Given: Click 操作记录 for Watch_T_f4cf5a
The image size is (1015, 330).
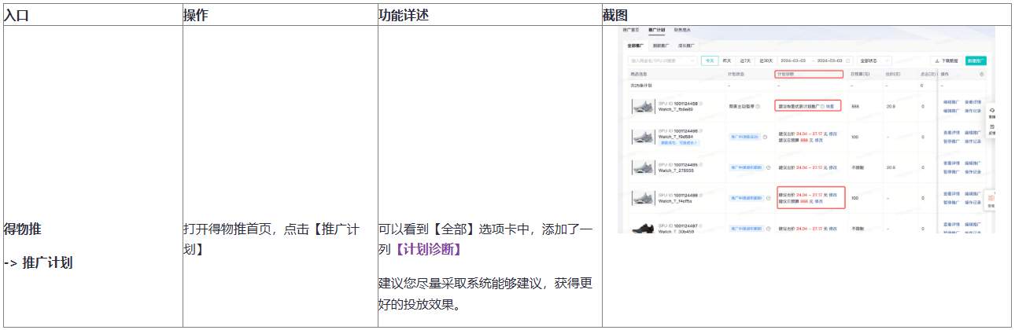Looking at the screenshot, I should [973, 203].
